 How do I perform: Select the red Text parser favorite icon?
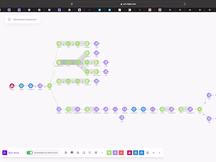(x=121, y=153)
